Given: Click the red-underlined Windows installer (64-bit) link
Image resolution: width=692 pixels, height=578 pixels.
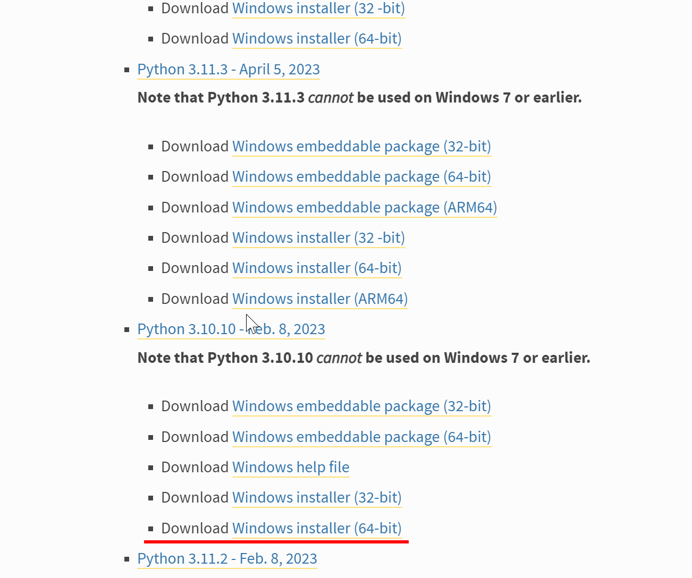Looking at the screenshot, I should click(317, 529).
